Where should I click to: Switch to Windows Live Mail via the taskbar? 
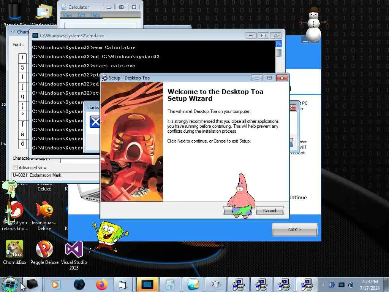[x=193, y=284]
